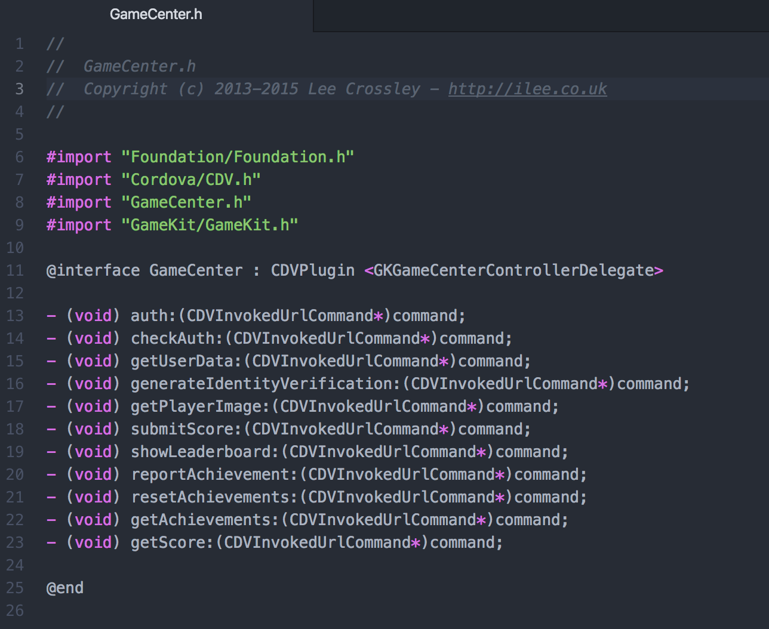The height and width of the screenshot is (629, 769).
Task: Place cursor on the @interface keyword
Action: pyautogui.click(x=93, y=270)
